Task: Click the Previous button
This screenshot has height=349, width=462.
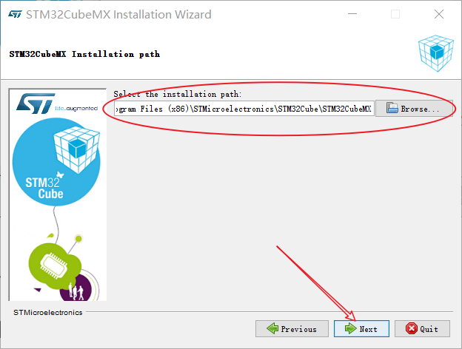Action: tap(292, 328)
